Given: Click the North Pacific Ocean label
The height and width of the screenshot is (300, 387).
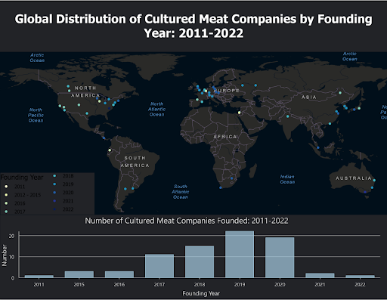Looking at the screenshot, I should (x=36, y=115).
